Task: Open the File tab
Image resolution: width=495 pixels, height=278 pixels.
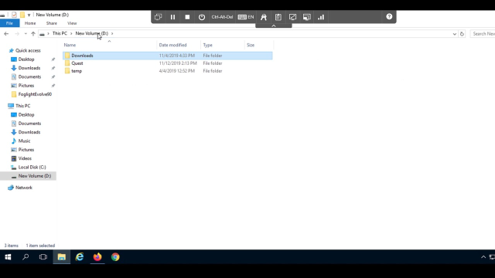Action: [x=9, y=23]
